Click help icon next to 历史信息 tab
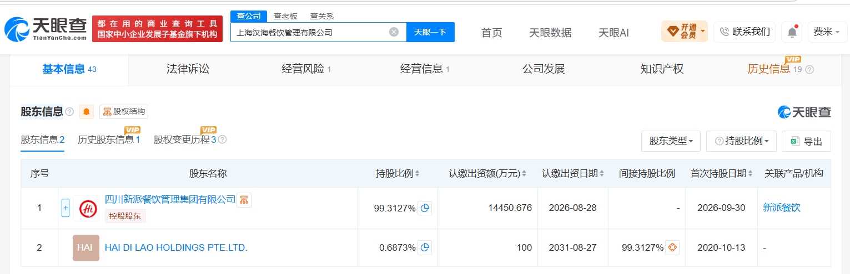This screenshot has width=850, height=274. (809, 70)
